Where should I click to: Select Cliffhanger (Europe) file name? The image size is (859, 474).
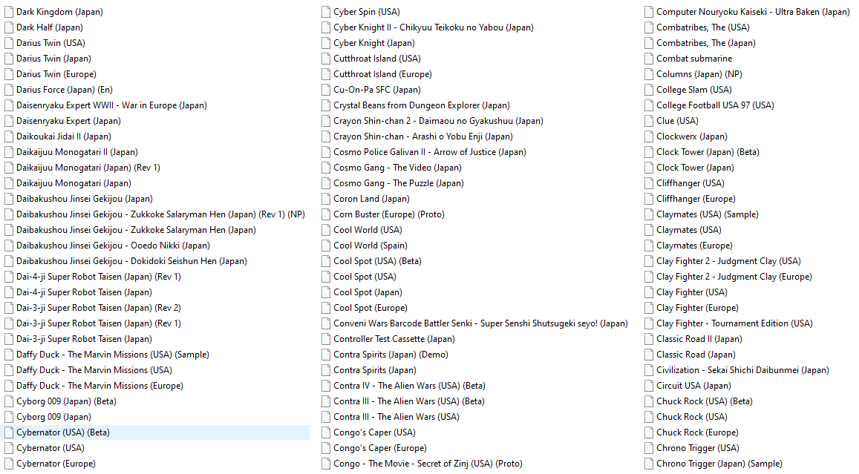click(696, 199)
